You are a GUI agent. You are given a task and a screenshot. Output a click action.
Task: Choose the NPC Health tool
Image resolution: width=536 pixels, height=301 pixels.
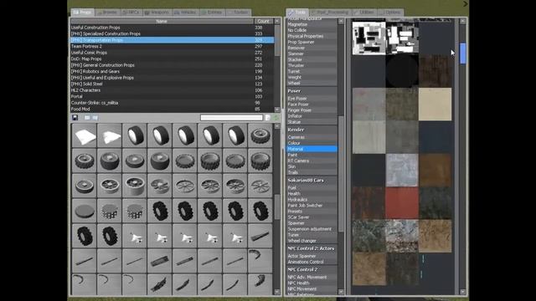point(312,283)
